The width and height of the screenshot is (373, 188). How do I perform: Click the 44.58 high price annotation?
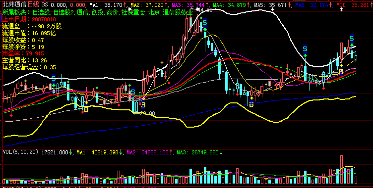tap(206, 10)
